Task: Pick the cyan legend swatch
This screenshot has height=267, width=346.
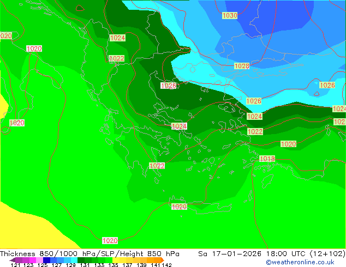Action: 74,260
